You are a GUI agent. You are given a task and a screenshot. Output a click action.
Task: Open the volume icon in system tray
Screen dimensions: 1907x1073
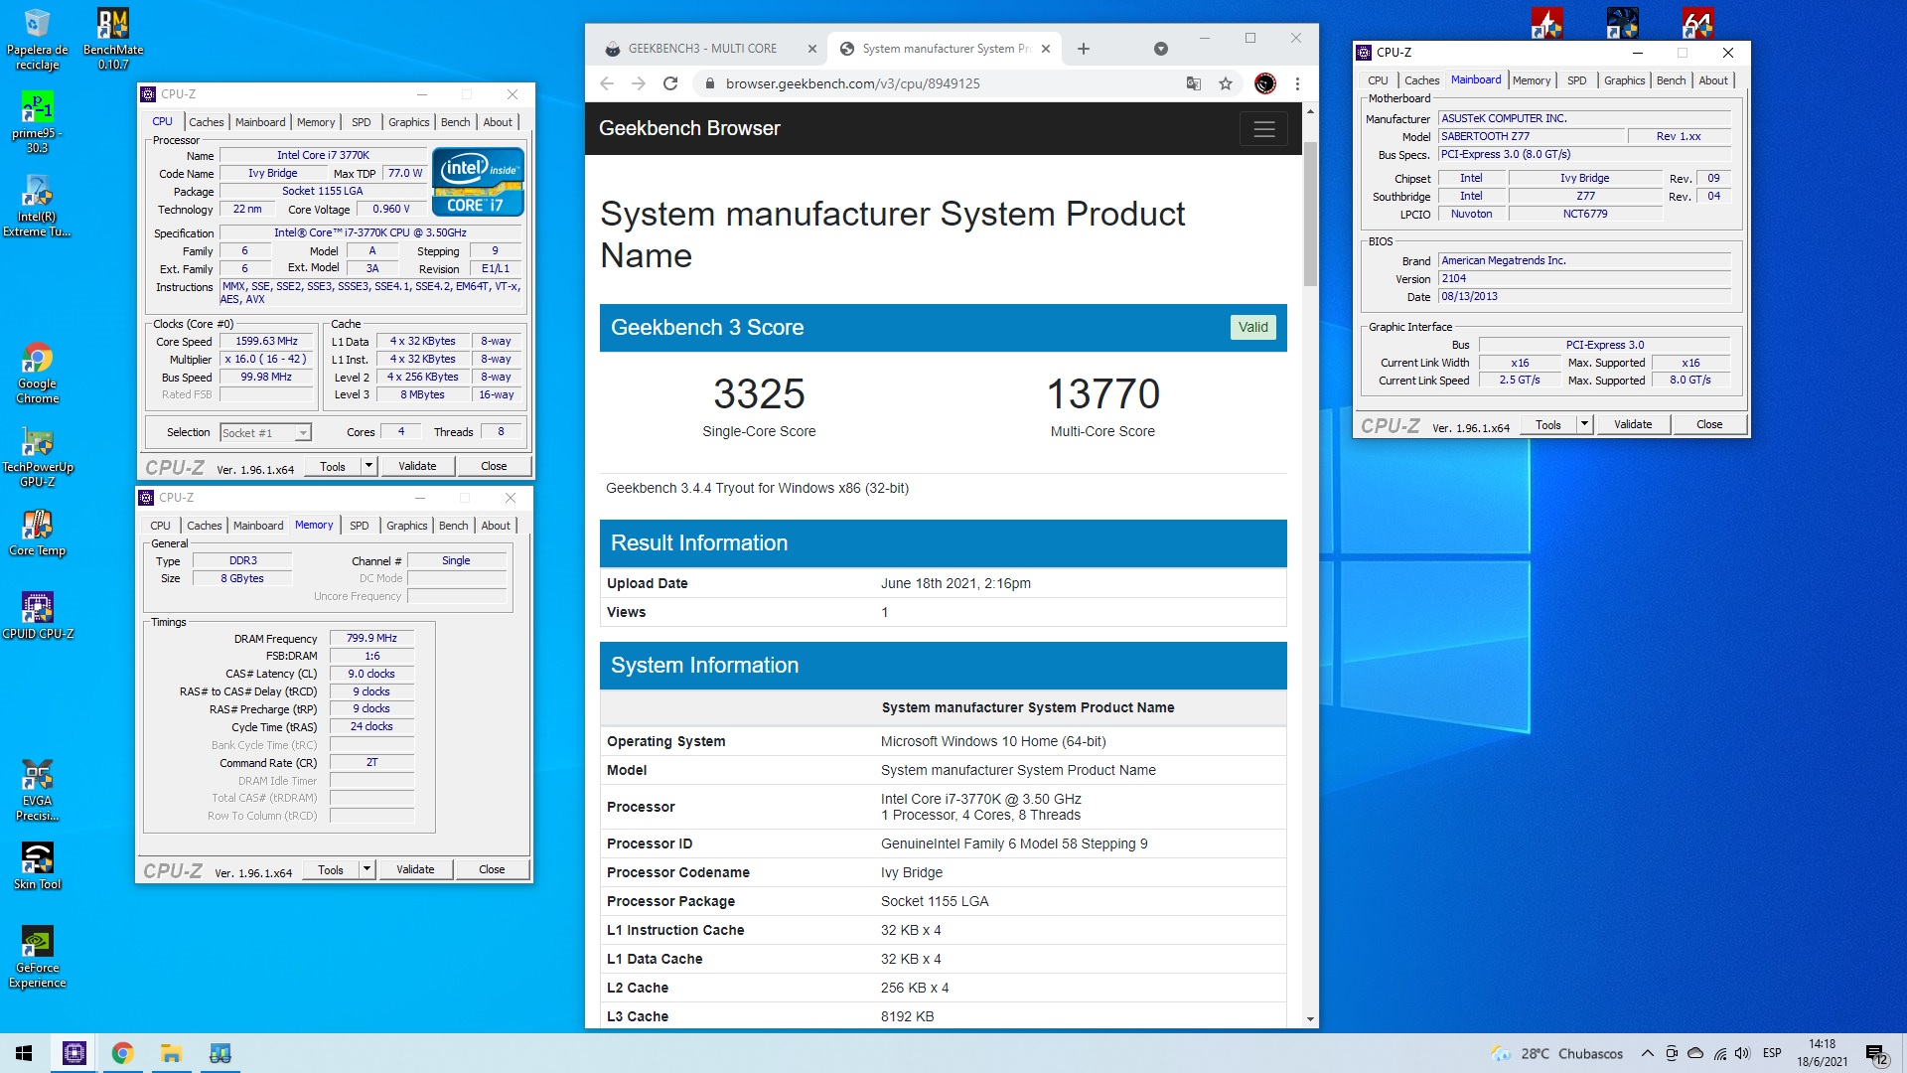point(1742,1053)
